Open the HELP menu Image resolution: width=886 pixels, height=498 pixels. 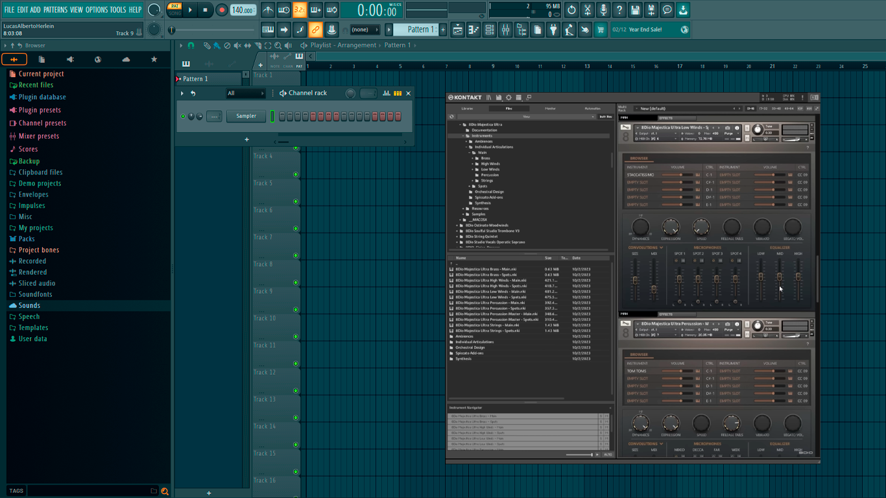click(135, 10)
